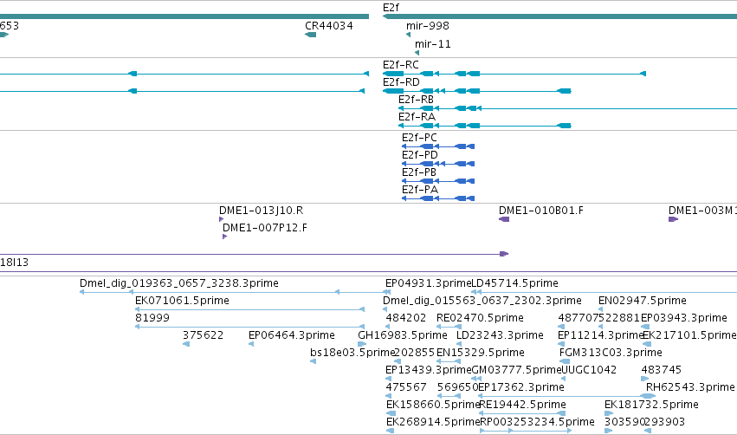Image resolution: width=737 pixels, height=435 pixels.
Task: Select the DME1-010B01.F label
Action: click(x=541, y=211)
